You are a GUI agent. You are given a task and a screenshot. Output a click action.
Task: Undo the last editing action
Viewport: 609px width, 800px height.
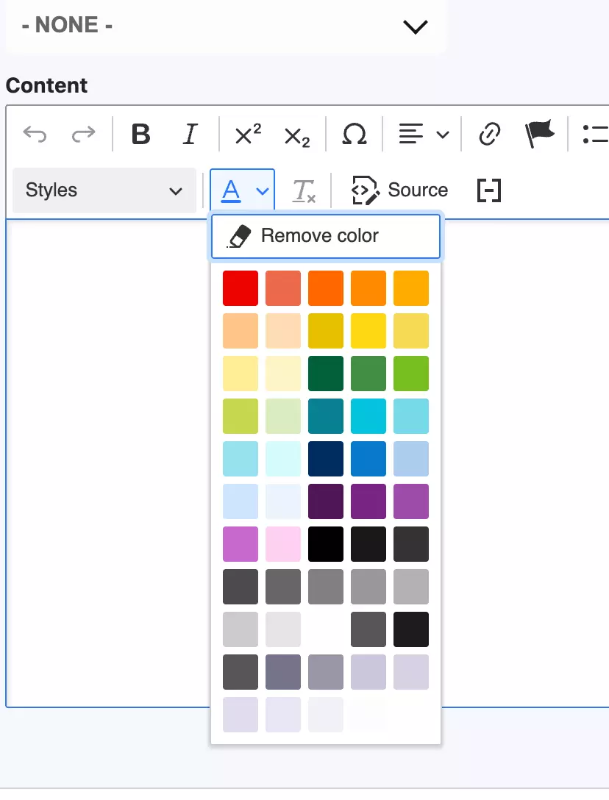35,134
